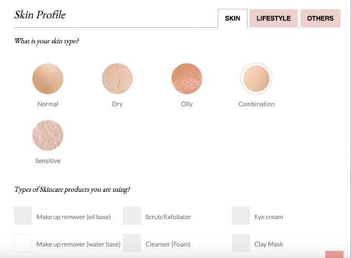The height and width of the screenshot is (258, 351).
Task: Choose the Dry skin type image
Action: pyautogui.click(x=117, y=78)
